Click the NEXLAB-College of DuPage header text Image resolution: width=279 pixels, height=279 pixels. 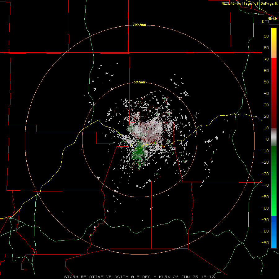click(x=250, y=3)
